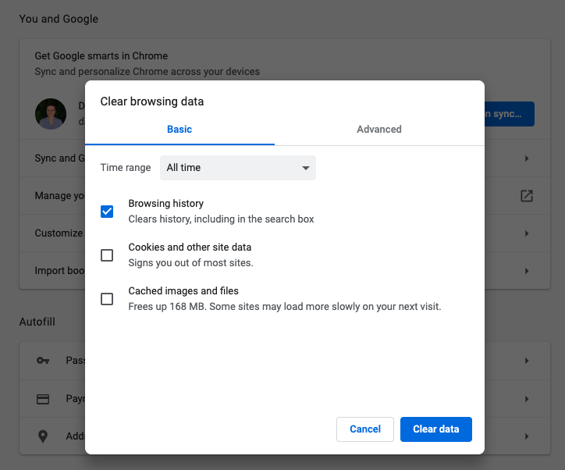Check Cookies and other site data

click(107, 255)
